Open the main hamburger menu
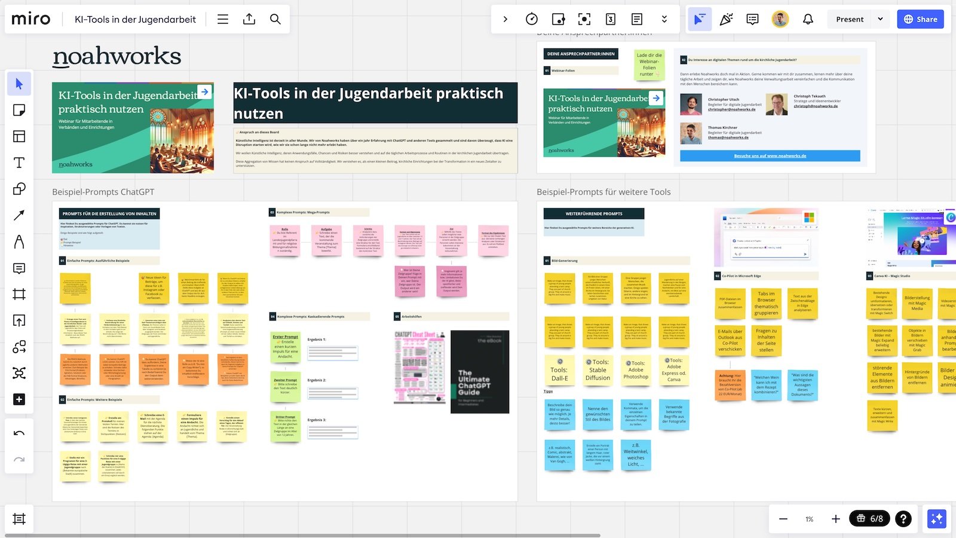This screenshot has height=538, width=956. point(223,19)
